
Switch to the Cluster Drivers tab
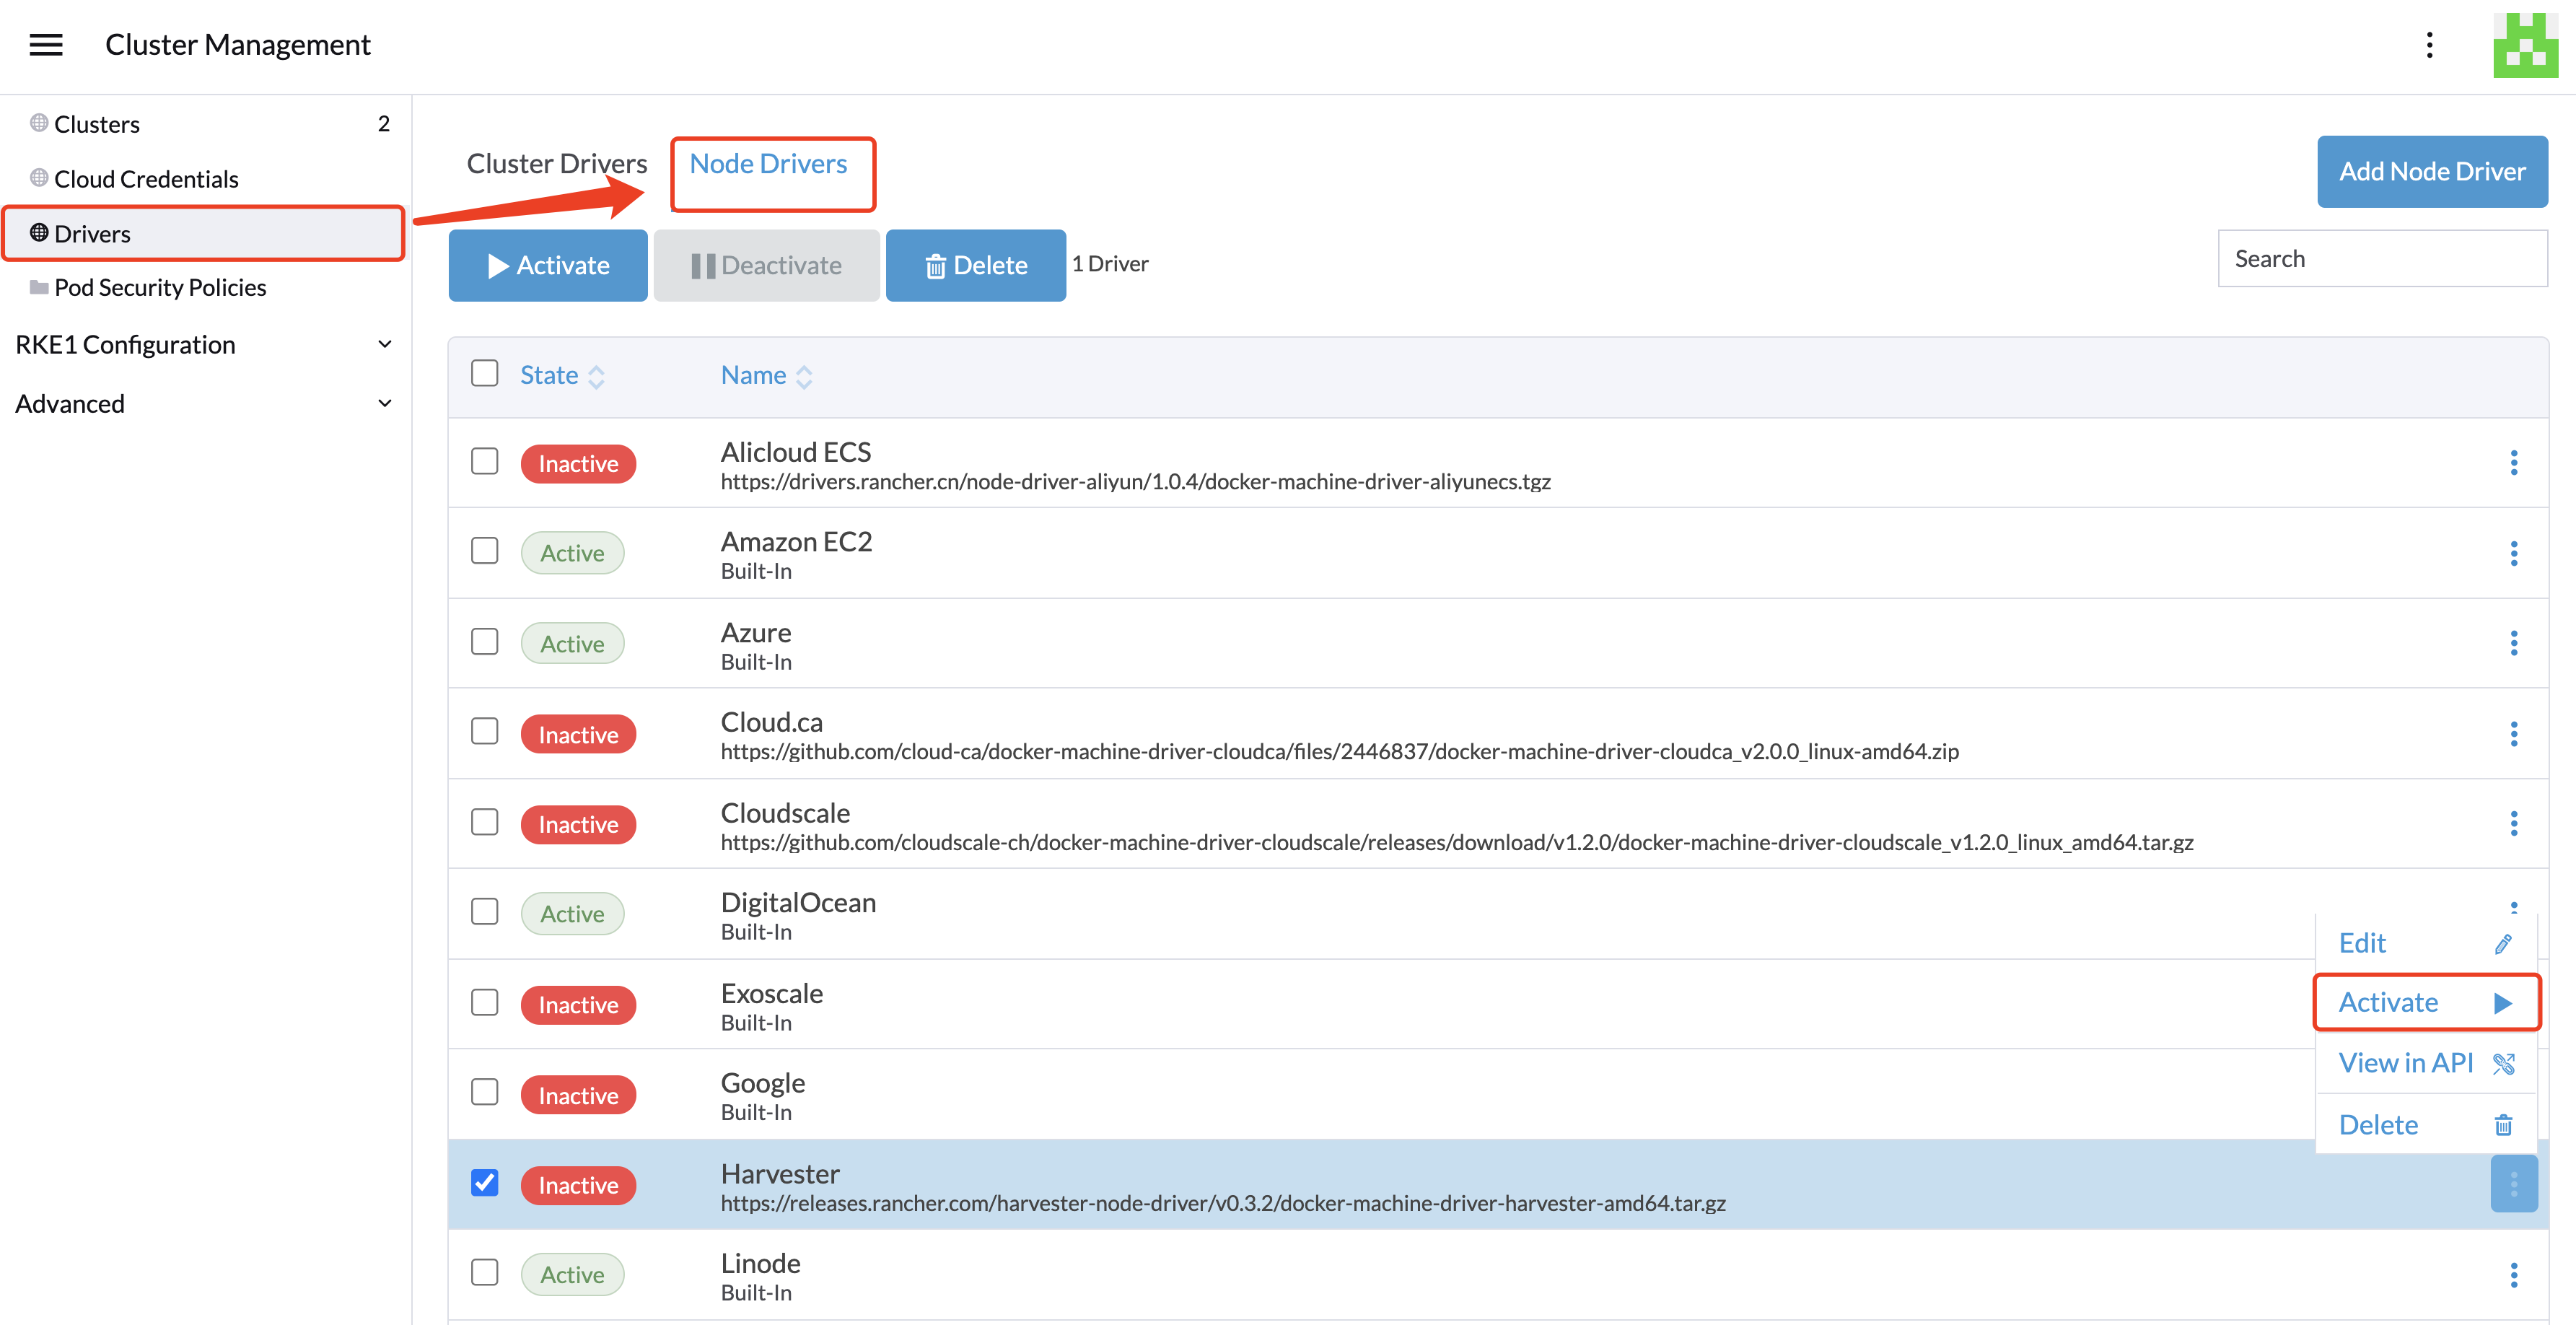[556, 164]
